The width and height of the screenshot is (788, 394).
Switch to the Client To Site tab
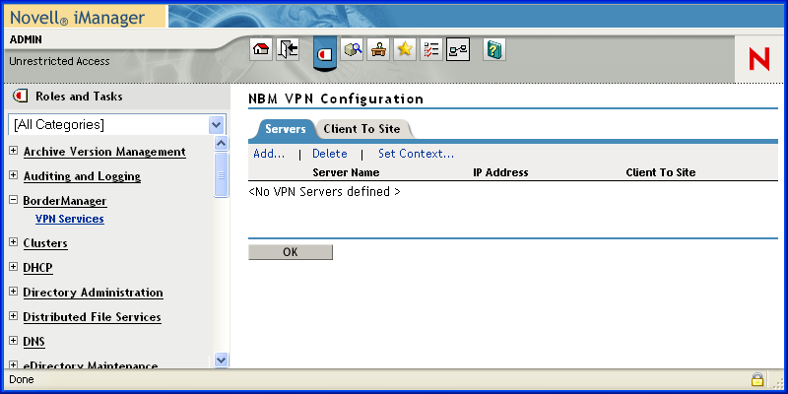point(362,129)
